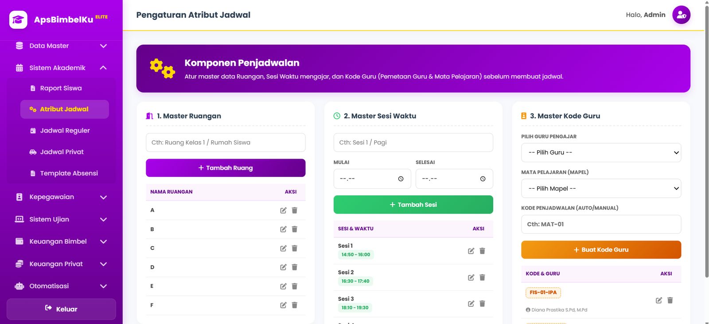Click edit icon for room E
Image resolution: width=709 pixels, height=324 pixels.
click(283, 286)
